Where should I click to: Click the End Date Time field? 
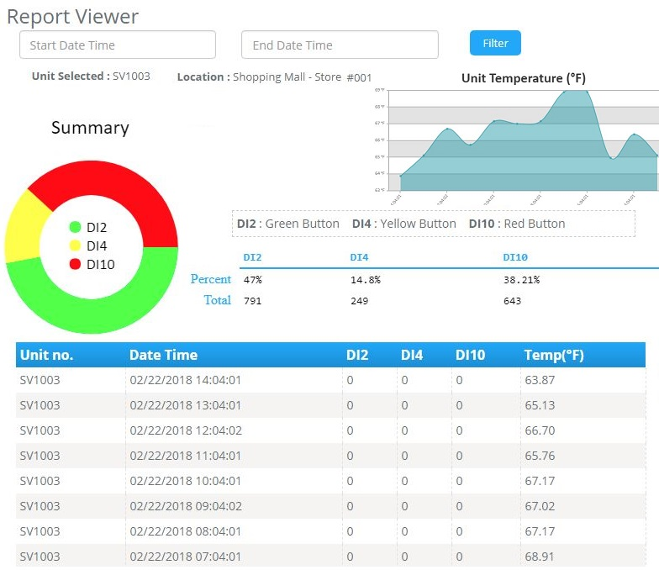tap(340, 45)
